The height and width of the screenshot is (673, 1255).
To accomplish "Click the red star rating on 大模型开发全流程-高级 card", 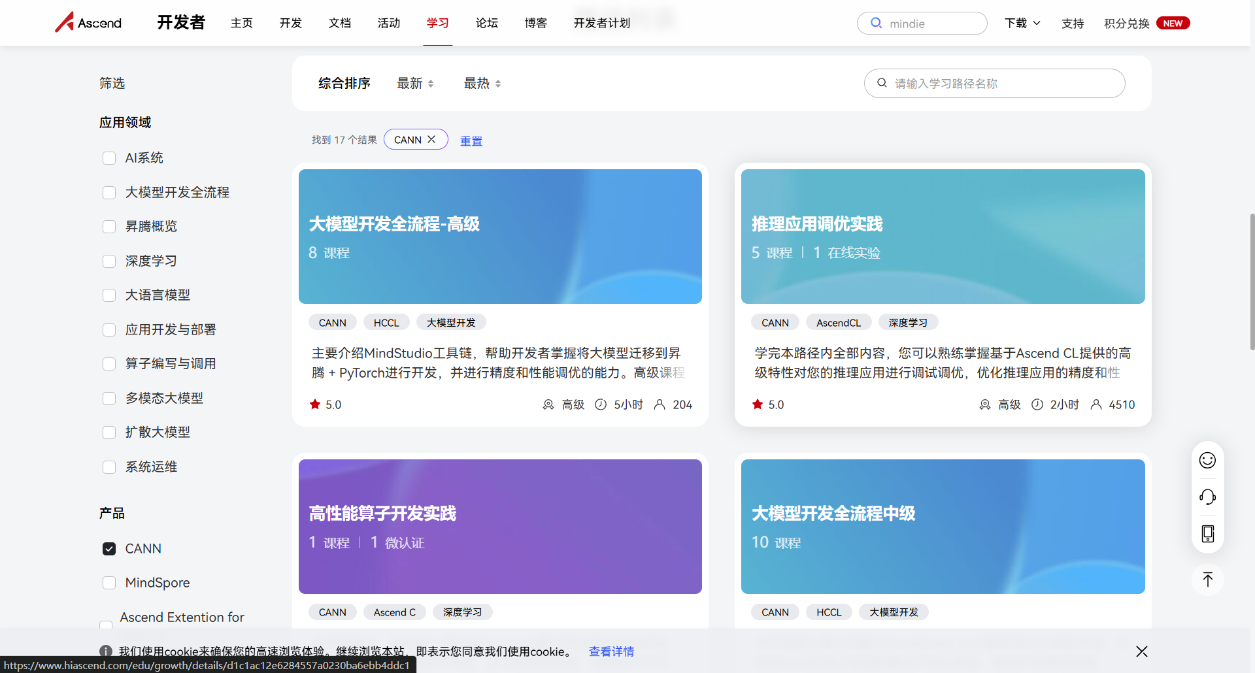I will pyautogui.click(x=315, y=404).
